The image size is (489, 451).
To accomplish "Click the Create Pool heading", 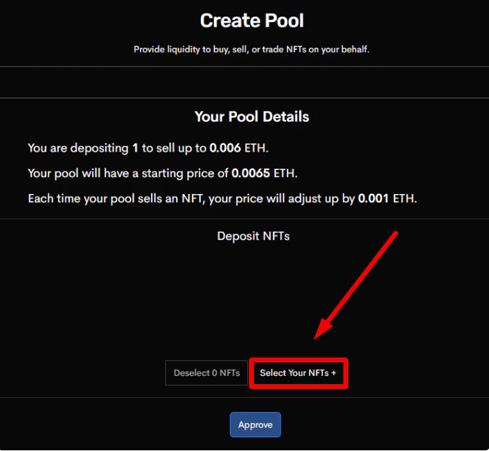I will pos(252,20).
